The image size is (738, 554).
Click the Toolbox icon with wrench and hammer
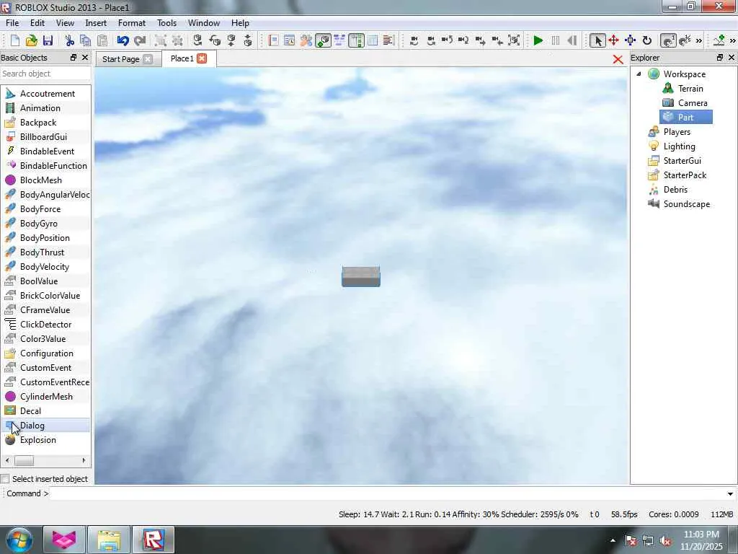tap(306, 40)
